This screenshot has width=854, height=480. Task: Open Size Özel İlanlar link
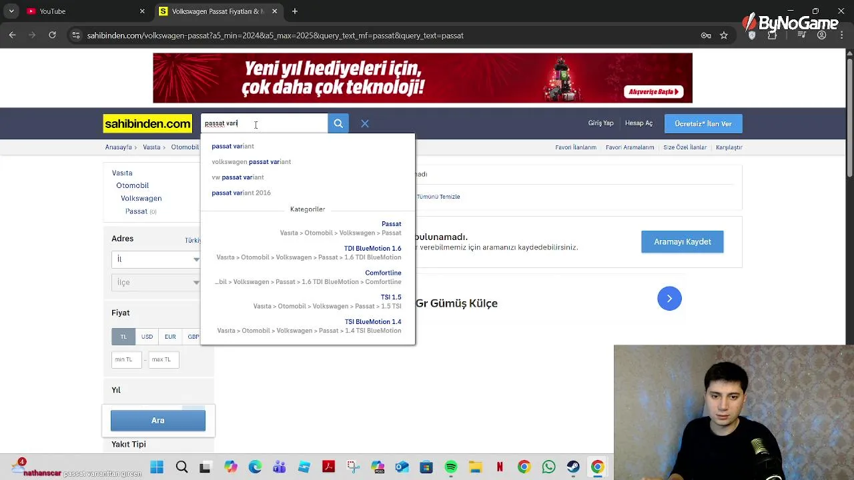[685, 147]
